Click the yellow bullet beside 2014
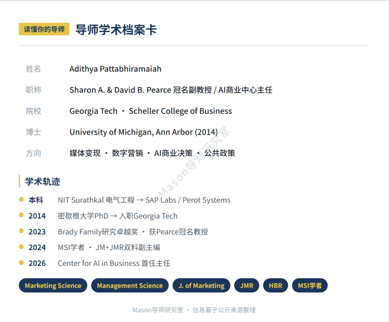Viewport: 389px width, 322px height. (21, 215)
